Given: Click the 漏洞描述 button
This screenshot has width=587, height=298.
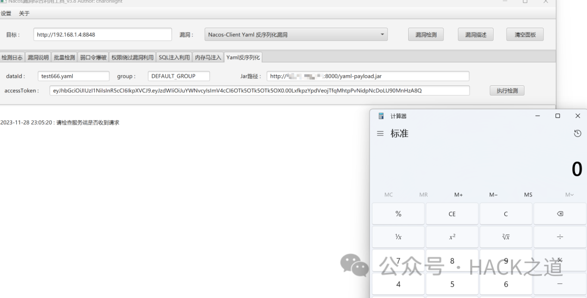Looking at the screenshot, I should tap(476, 34).
